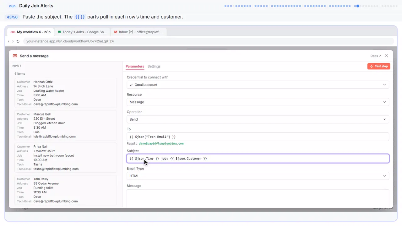This screenshot has height=226, width=402.
Task: Select the Hannah Ortiz customer value
Action: click(x=43, y=82)
